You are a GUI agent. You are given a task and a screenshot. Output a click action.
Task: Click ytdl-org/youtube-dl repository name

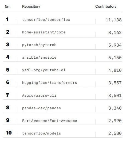(x=44, y=70)
